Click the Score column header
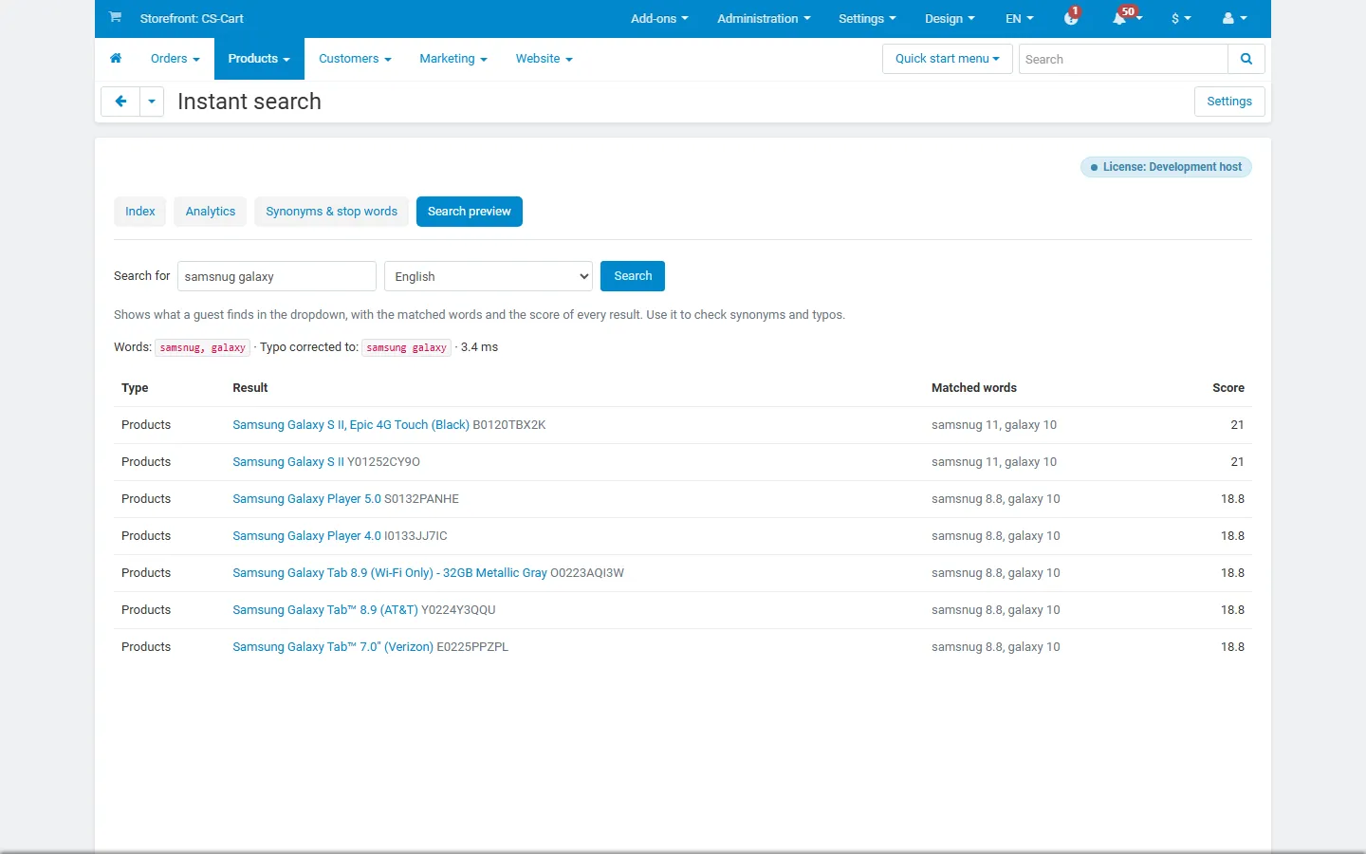Image resolution: width=1366 pixels, height=854 pixels. pyautogui.click(x=1228, y=388)
